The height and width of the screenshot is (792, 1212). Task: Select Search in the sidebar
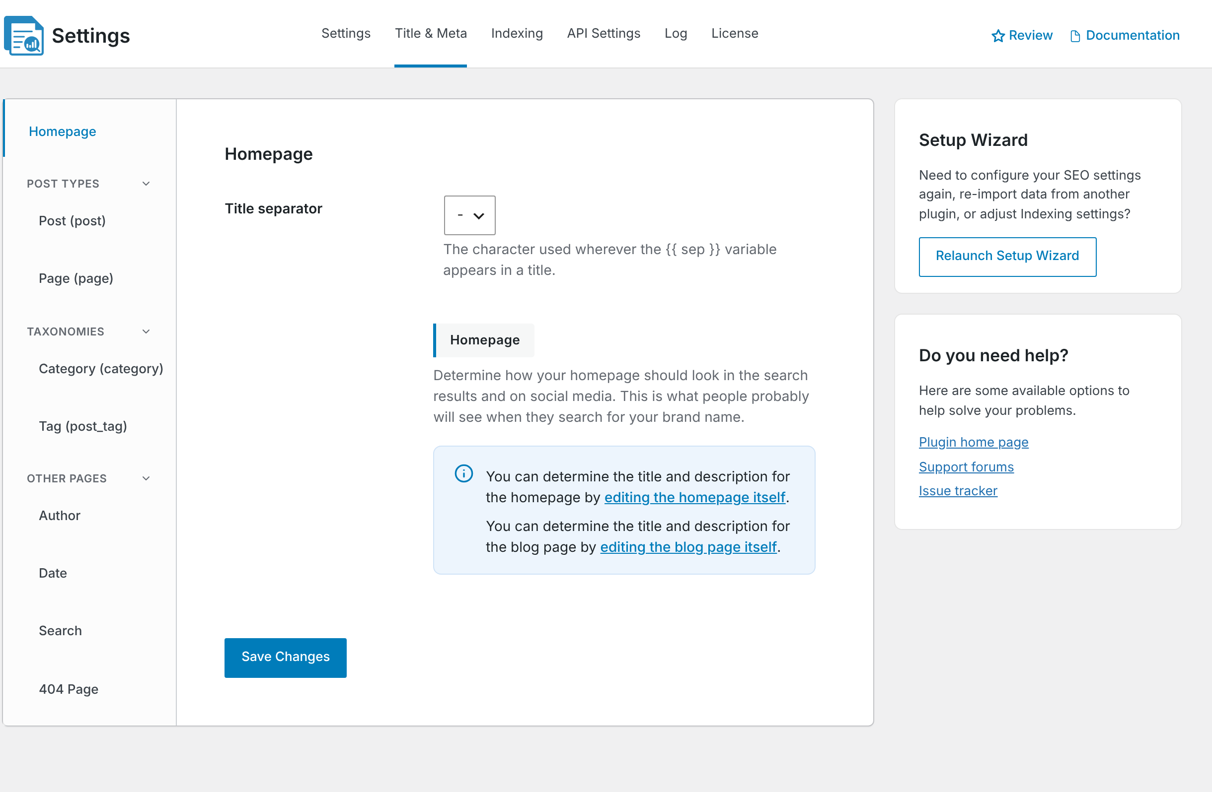coord(60,631)
